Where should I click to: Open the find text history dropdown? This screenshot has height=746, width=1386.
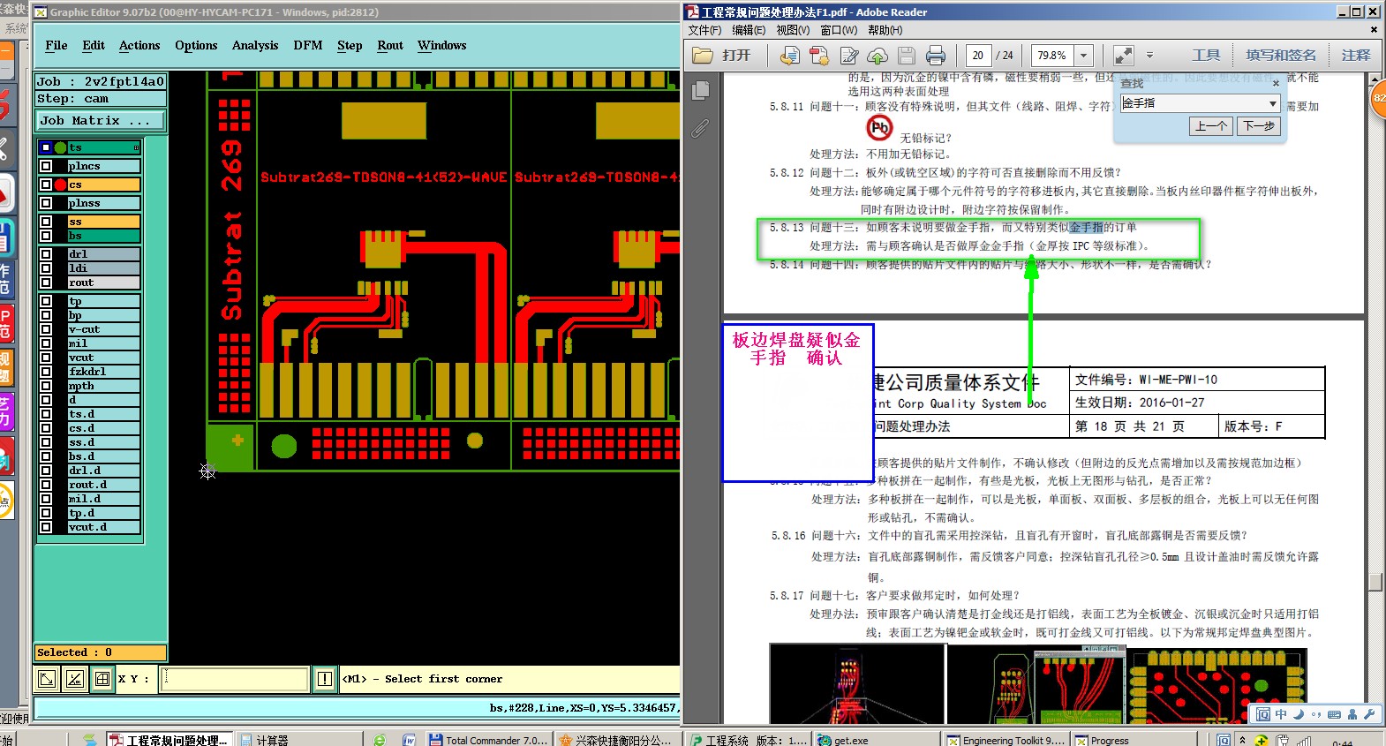[x=1272, y=103]
